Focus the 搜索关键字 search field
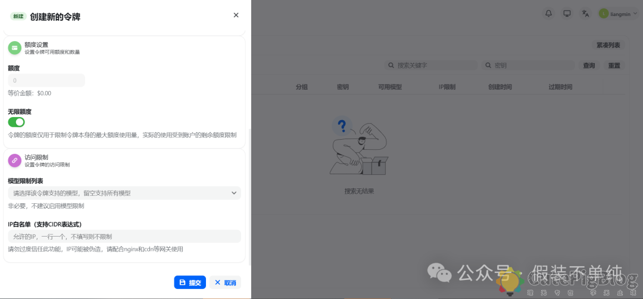643x299 pixels. (x=430, y=65)
